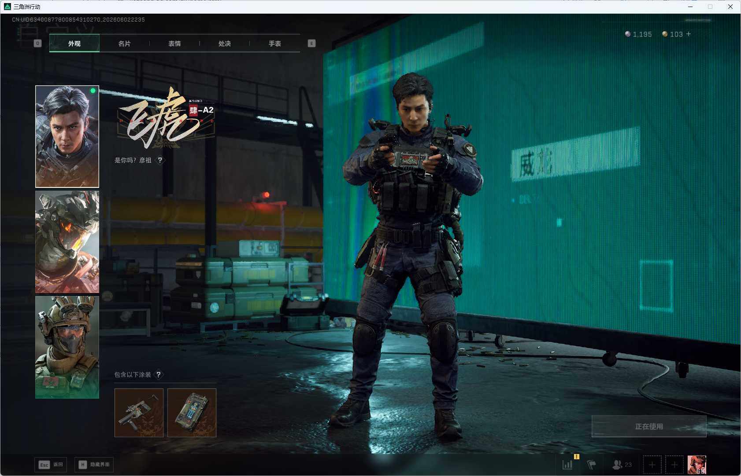
Task: Click the second empty teammate plus slot
Action: point(674,465)
